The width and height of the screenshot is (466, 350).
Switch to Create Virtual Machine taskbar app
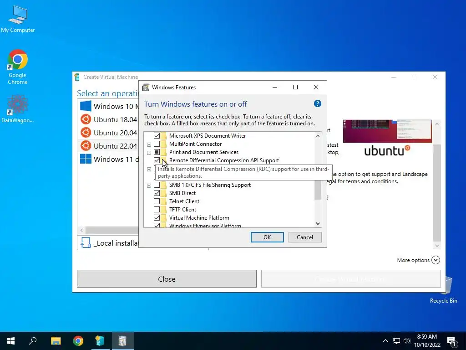(100, 341)
